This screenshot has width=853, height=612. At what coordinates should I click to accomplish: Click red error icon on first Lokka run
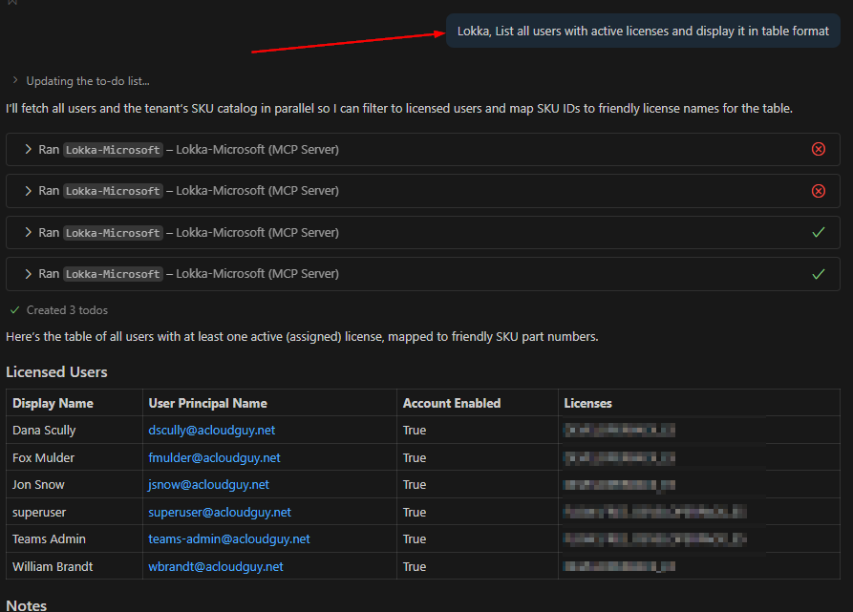coord(818,150)
